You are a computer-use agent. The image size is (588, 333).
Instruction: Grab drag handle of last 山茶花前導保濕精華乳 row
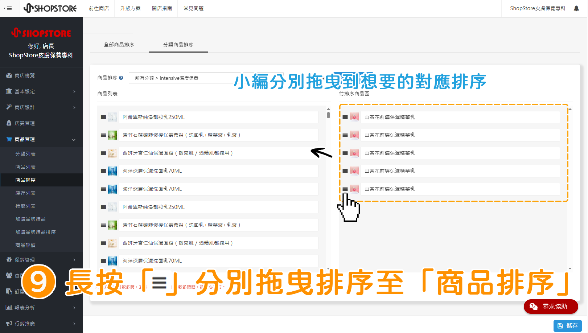[345, 189]
